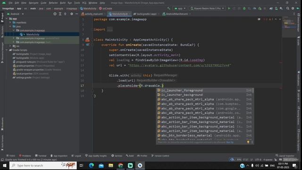Open the app run configuration dropdown
Image resolution: width=302 pixels, height=170 pixels.
(x=180, y=8)
